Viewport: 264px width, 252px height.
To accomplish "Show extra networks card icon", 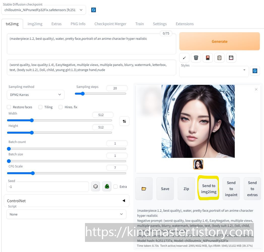I will pos(208,58).
